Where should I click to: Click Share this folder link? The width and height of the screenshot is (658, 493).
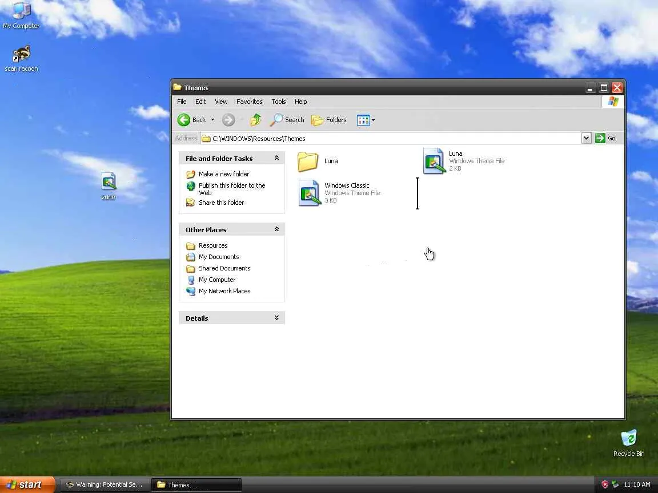coord(221,203)
